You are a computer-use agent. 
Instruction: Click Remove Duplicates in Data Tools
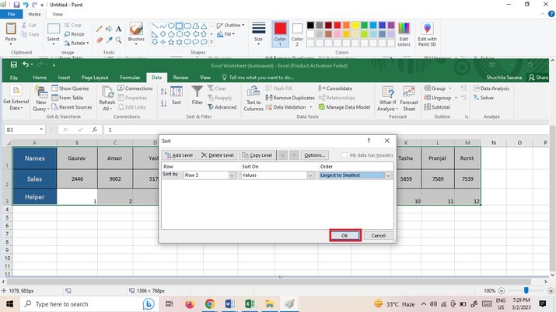click(290, 98)
